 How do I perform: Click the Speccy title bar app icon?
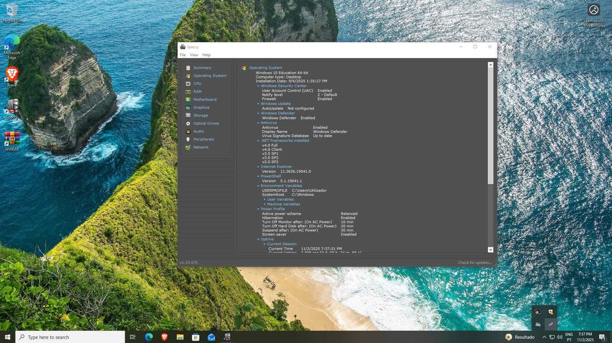[182, 47]
